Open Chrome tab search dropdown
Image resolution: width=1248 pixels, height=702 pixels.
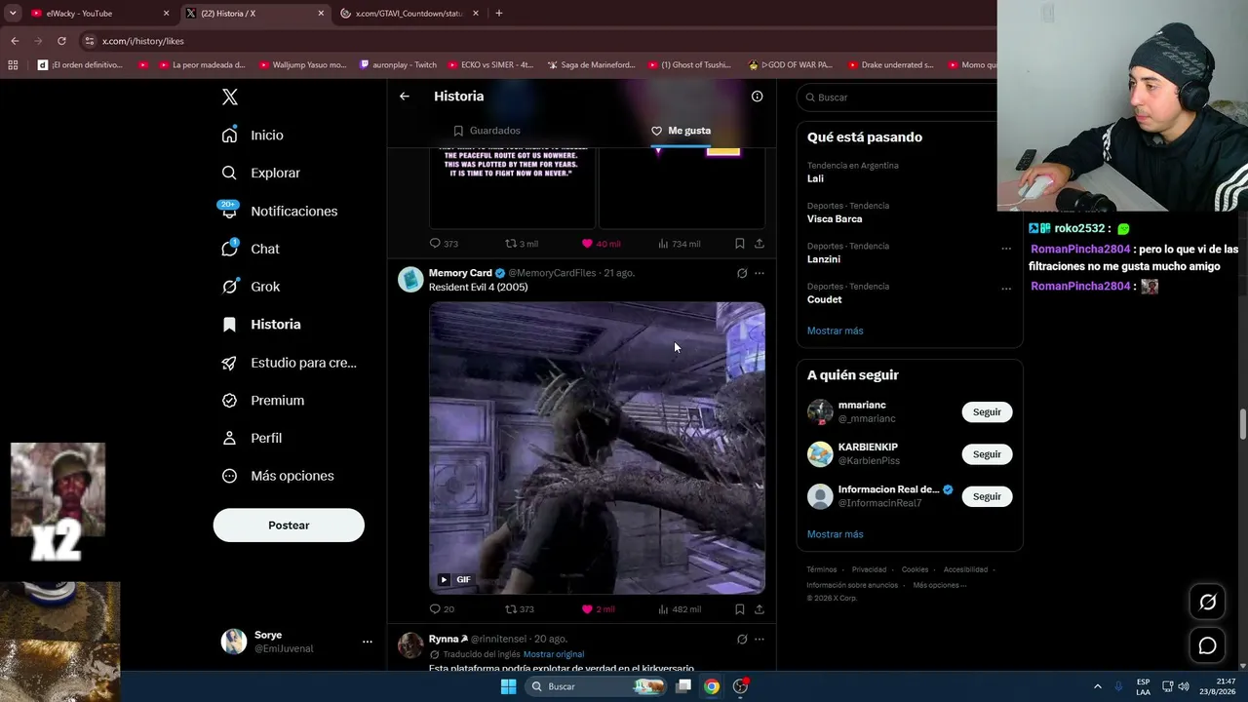click(x=13, y=14)
